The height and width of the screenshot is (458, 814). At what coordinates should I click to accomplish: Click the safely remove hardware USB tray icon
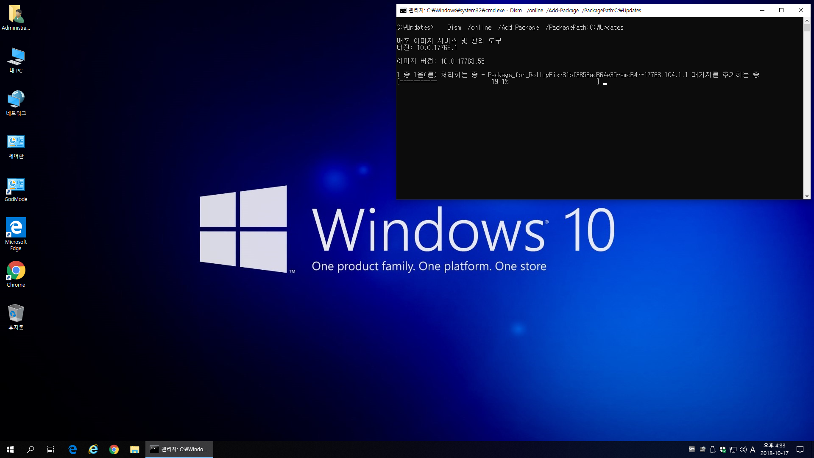(x=713, y=450)
